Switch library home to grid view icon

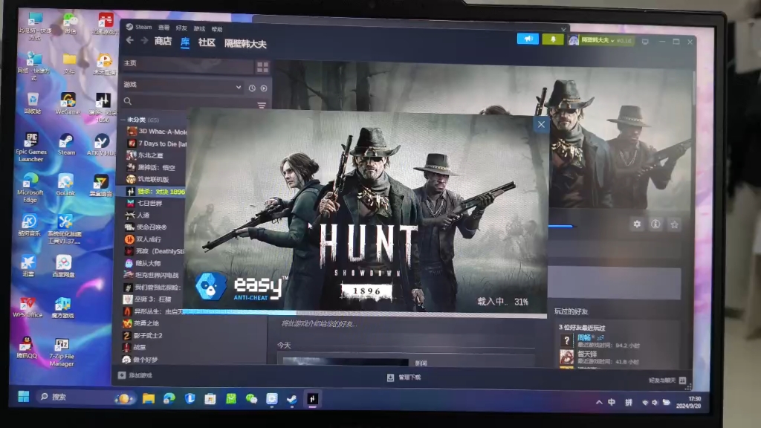263,67
